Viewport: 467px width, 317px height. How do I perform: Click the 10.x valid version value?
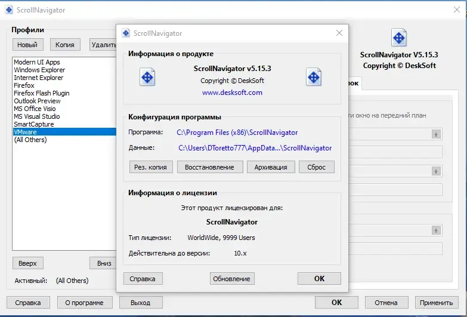click(x=240, y=253)
